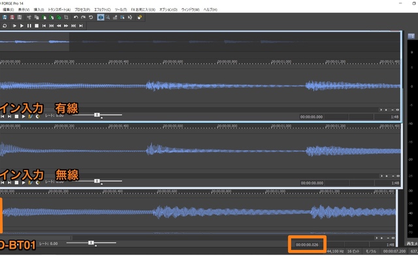The width and height of the screenshot is (418, 259).
Task: Toggle the highlighted Edit tool button
Action: (101, 18)
